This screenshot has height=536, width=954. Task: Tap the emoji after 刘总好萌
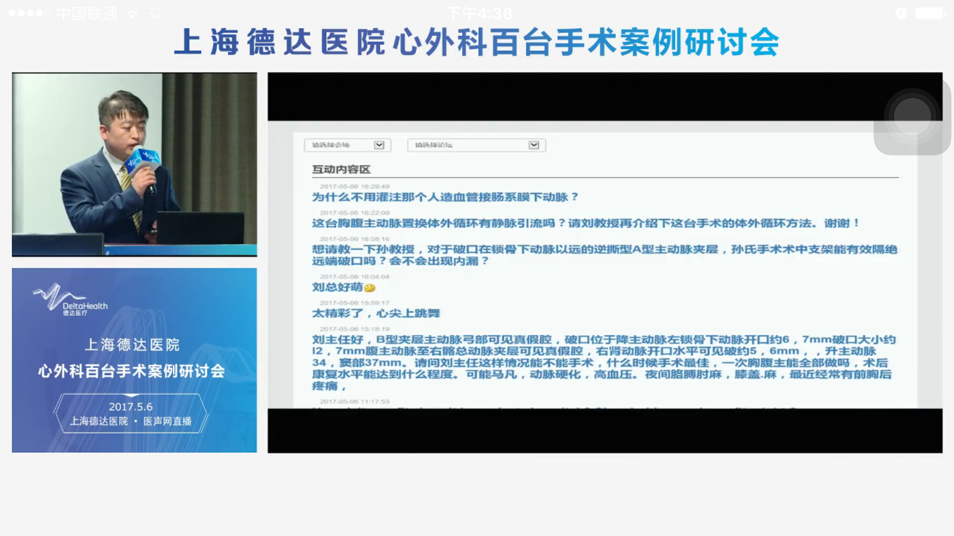tap(369, 287)
